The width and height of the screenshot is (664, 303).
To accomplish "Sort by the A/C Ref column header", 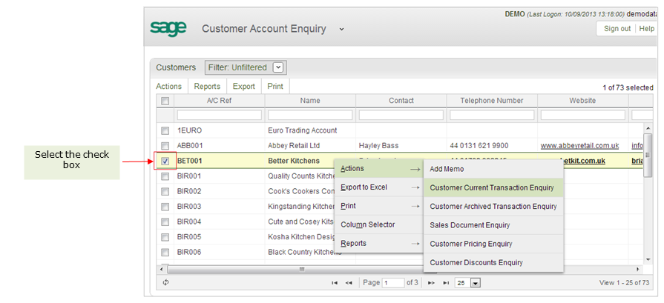I will tap(220, 101).
